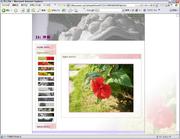The height and width of the screenshot is (139, 180).
Task: Click the My Computer zone status icon
Action: tap(157, 137)
